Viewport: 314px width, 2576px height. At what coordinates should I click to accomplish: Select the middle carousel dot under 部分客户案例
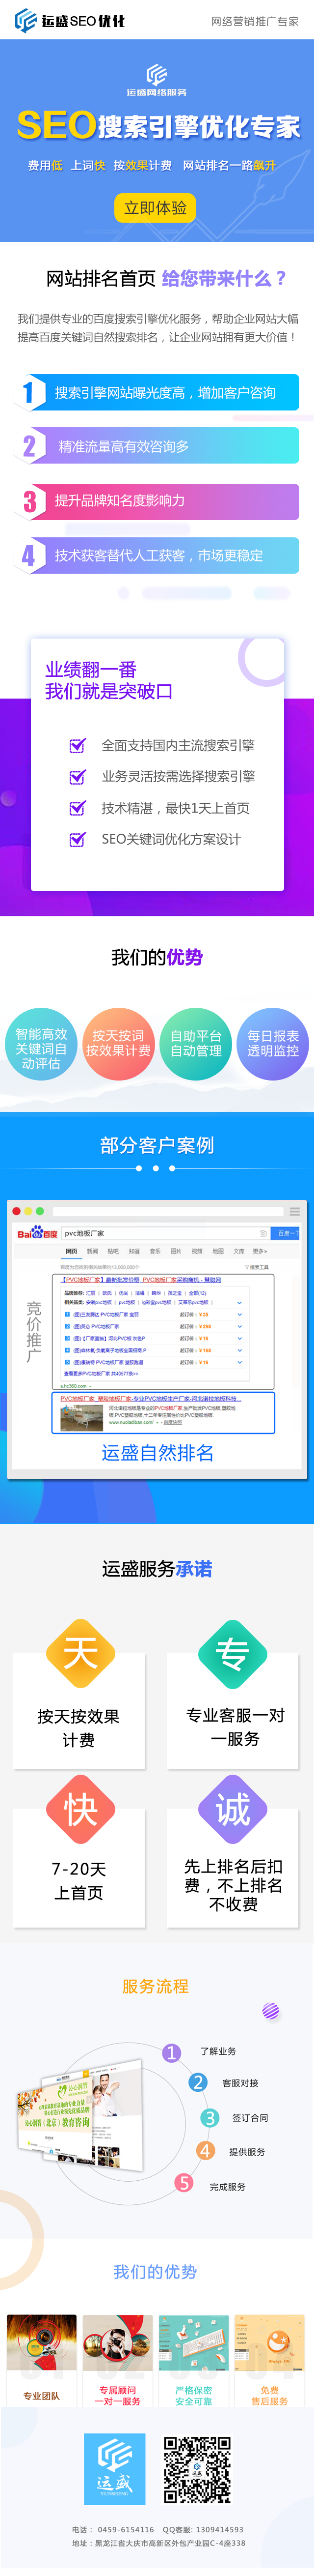click(157, 1168)
